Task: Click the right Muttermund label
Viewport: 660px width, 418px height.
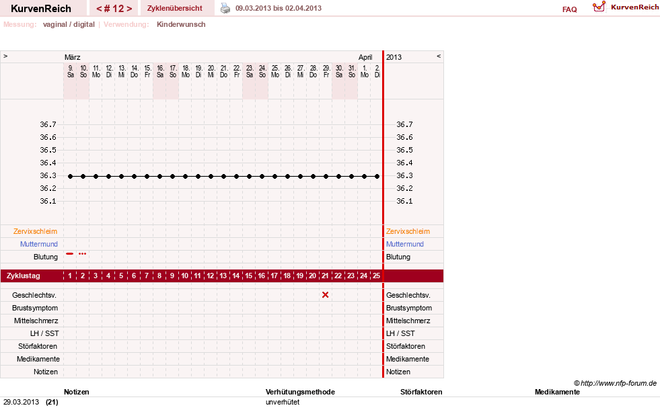Action: [405, 244]
